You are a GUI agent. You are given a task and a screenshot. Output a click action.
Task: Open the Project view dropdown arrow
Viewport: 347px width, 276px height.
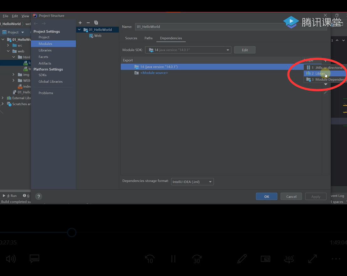click(23, 32)
